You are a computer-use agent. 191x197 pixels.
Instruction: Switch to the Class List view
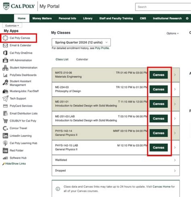(62, 59)
